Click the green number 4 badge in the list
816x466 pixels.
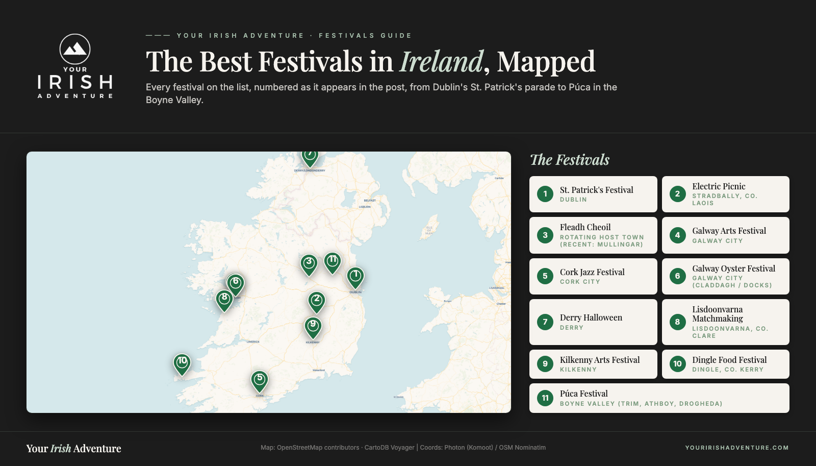coord(677,235)
